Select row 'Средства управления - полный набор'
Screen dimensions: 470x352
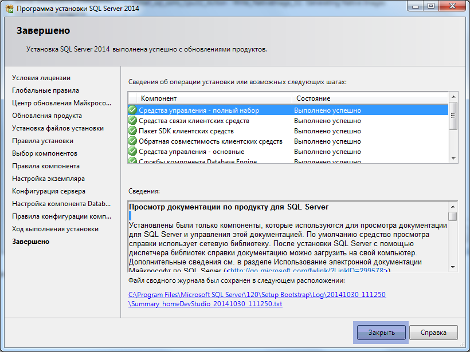(288, 110)
